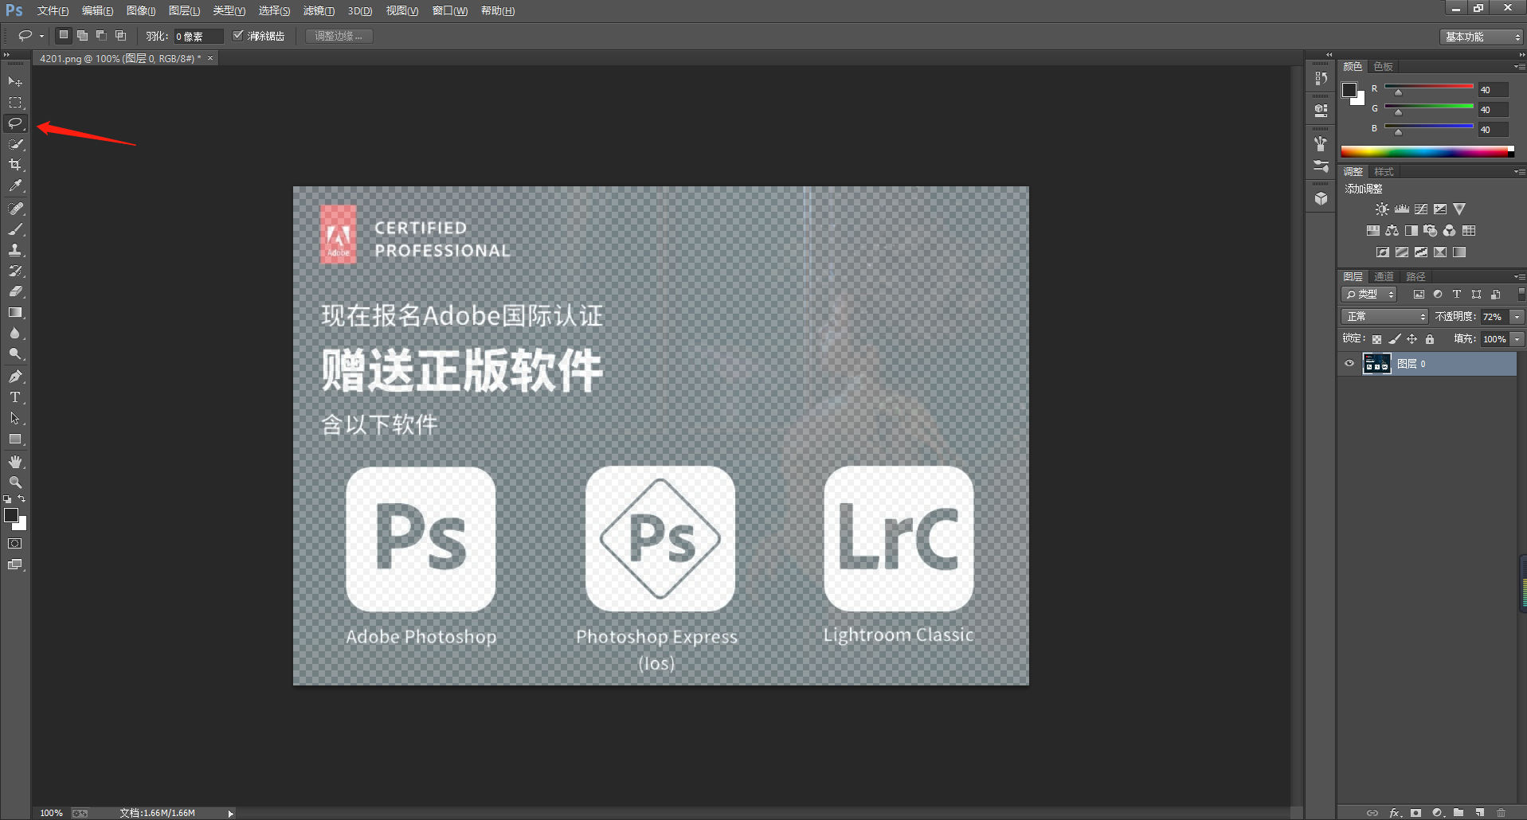Select the Horizontal Type tool
The width and height of the screenshot is (1527, 820).
click(x=15, y=397)
